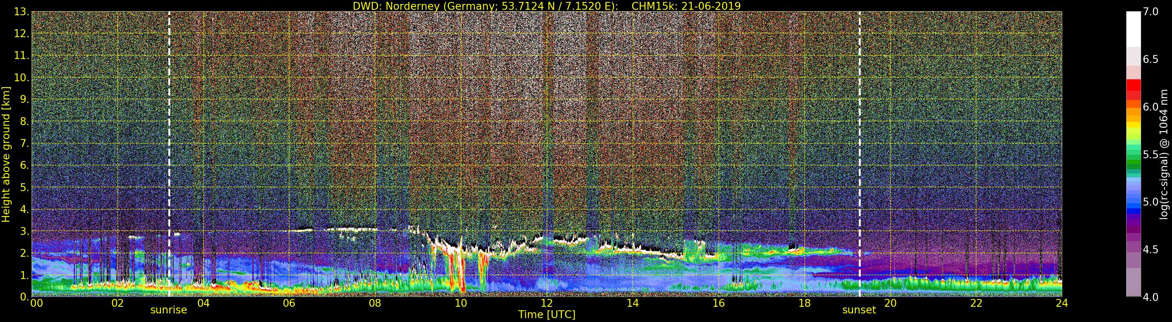Click the white dashed sunset line
Image resolution: width=1172 pixels, height=322 pixels.
(x=860, y=137)
